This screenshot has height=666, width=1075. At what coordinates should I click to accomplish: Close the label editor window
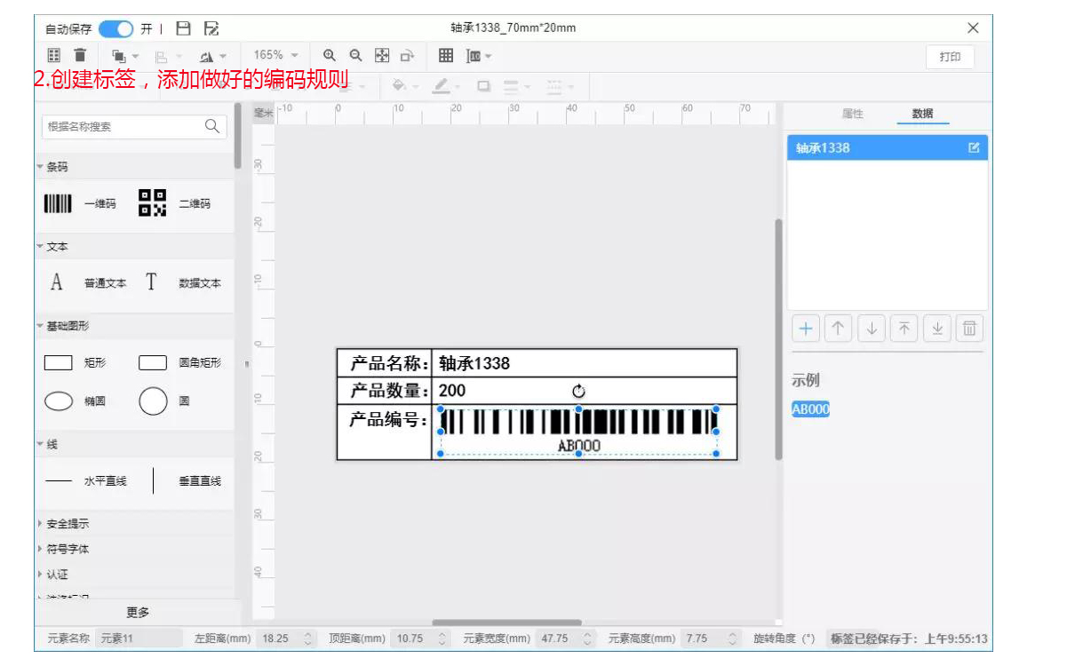973,28
